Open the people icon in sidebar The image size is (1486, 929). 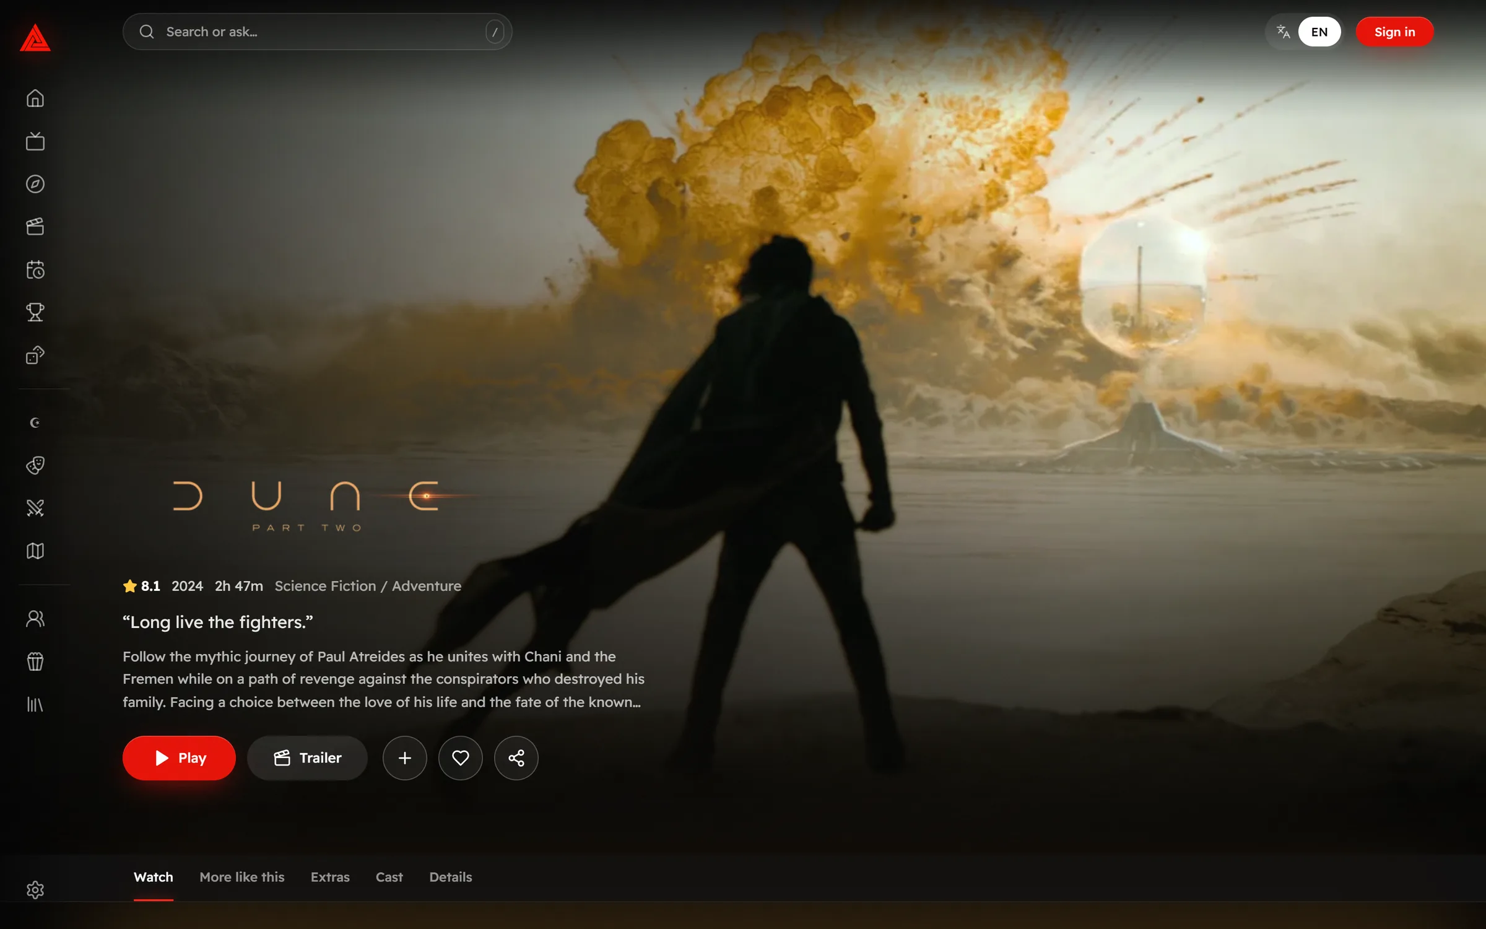point(35,619)
